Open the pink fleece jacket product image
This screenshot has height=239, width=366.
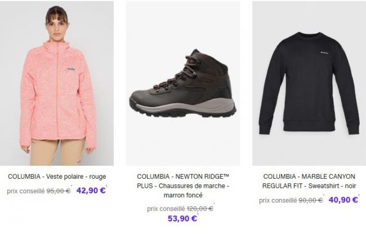(57, 83)
